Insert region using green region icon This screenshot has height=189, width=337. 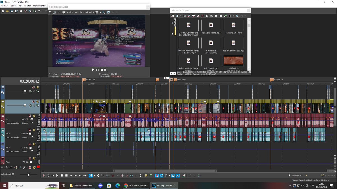click(151, 176)
